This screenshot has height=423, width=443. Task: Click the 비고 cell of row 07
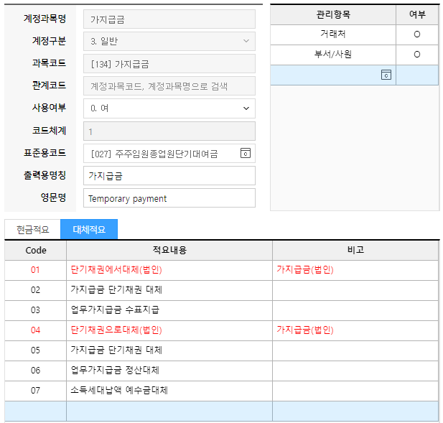tap(355, 391)
